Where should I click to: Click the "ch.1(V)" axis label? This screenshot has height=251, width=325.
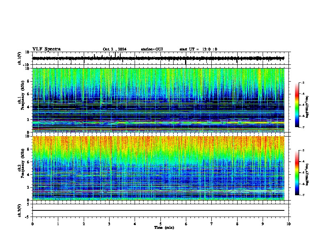[20, 58]
